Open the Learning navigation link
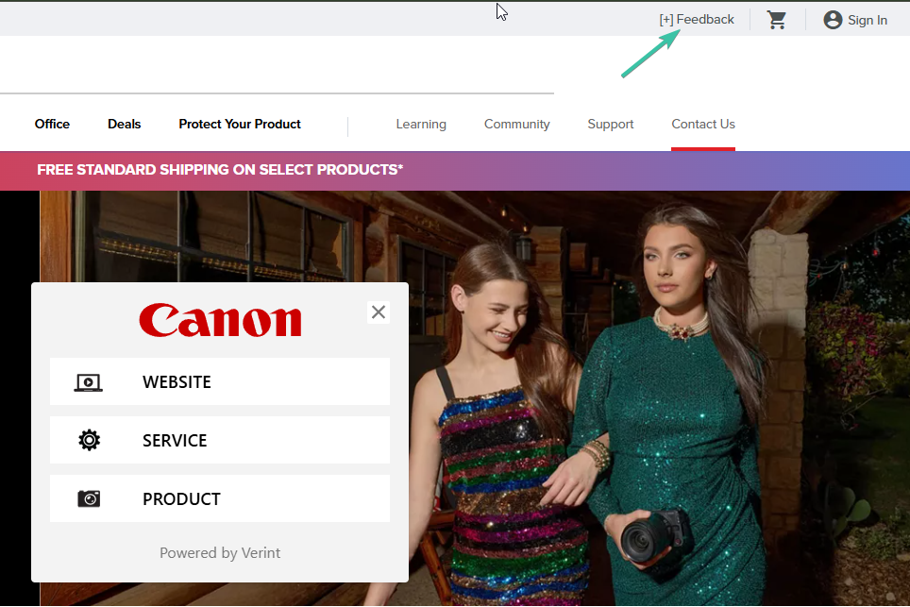Viewport: 910px width, 607px height. (421, 125)
